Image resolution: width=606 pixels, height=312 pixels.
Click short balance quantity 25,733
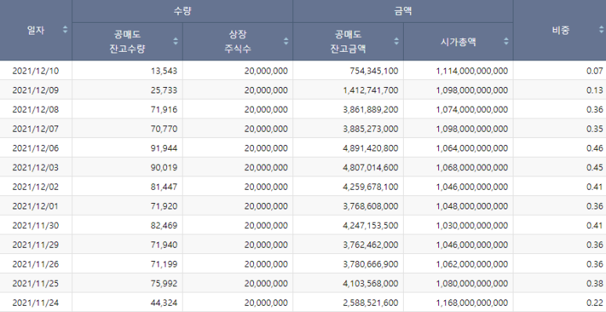click(x=164, y=90)
